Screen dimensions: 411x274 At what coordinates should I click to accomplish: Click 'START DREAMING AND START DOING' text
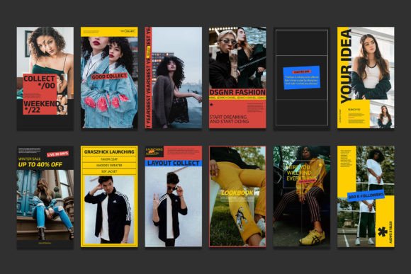[x=229, y=119]
